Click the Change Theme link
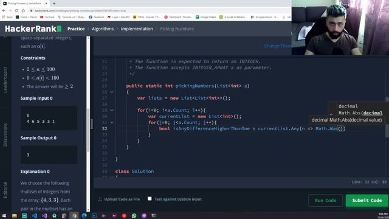Image resolution: width=389 pixels, height=219 pixels. tap(278, 46)
